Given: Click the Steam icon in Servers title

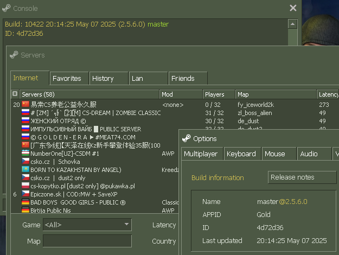Looking at the screenshot, I should [x=14, y=55].
